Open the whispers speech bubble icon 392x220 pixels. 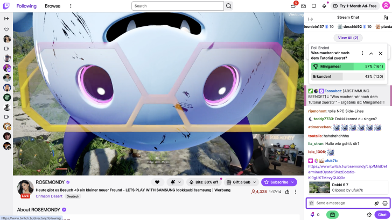point(314,6)
